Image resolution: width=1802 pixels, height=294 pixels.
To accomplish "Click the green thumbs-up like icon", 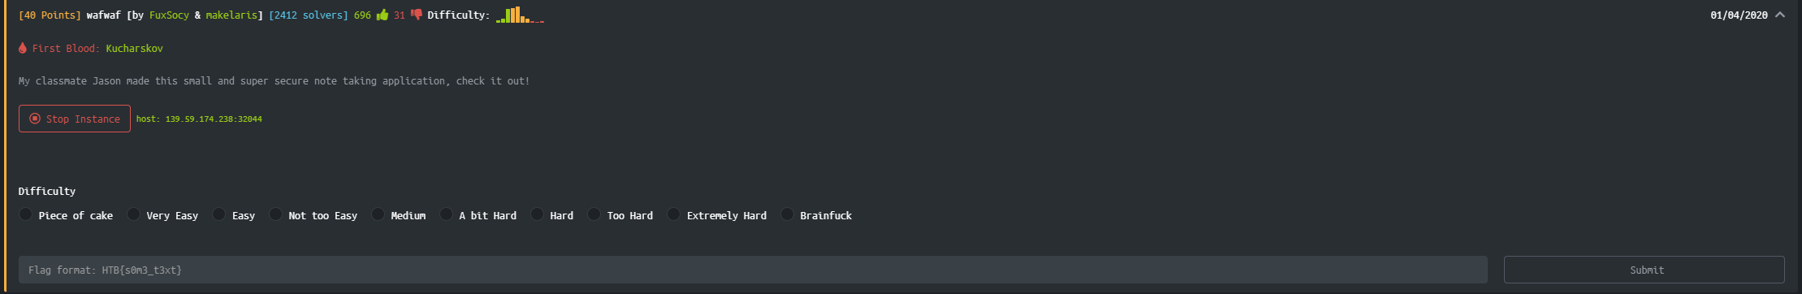I will (382, 15).
